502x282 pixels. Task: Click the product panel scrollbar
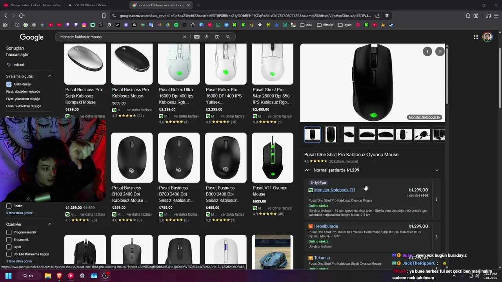click(447, 76)
